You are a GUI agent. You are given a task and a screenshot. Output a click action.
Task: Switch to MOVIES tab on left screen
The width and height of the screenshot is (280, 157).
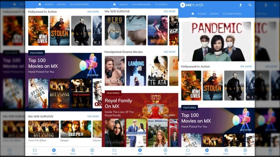point(49,4)
